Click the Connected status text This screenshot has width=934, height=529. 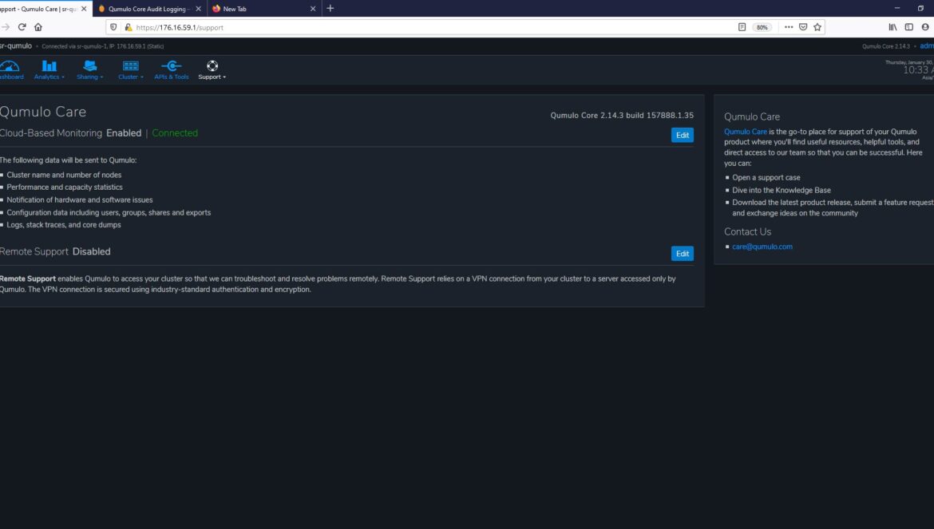[x=175, y=132]
